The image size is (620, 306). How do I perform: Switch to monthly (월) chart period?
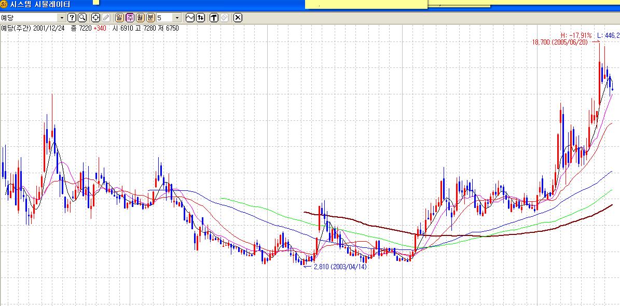140,18
